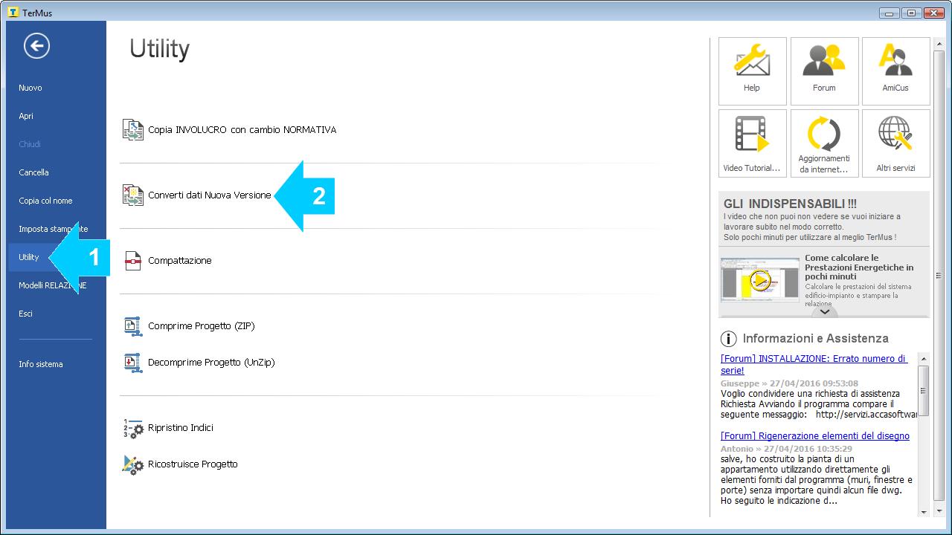
Task: Launch the AmiCus tile
Action: coord(895,62)
